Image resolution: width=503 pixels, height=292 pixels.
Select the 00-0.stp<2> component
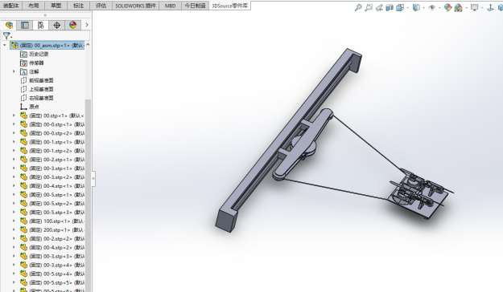tap(52, 133)
